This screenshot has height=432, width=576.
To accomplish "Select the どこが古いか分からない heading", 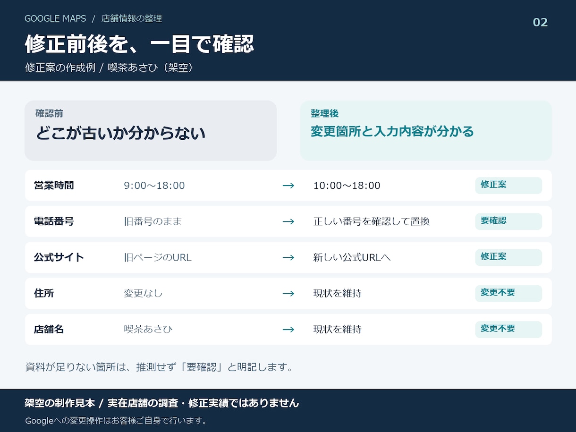I will (120, 133).
